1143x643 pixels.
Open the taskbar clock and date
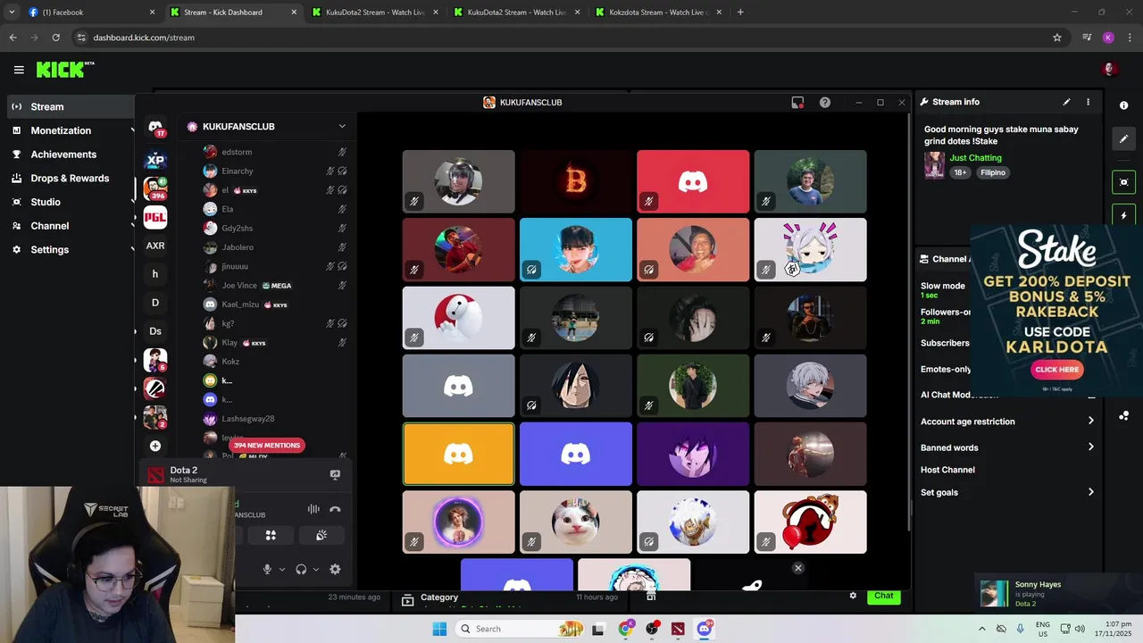click(x=1113, y=629)
